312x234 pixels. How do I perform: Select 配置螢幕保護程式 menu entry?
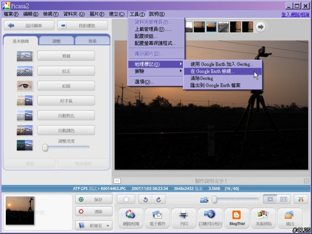click(x=156, y=43)
